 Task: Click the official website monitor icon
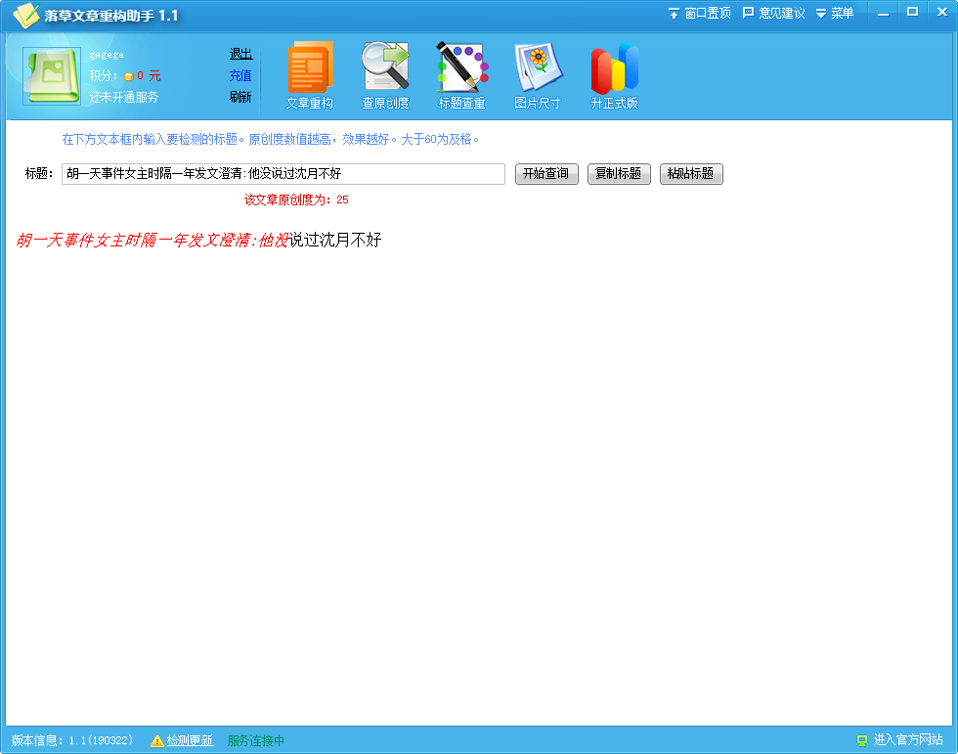tap(862, 740)
